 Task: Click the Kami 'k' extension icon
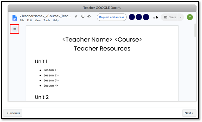[x=157, y=17]
